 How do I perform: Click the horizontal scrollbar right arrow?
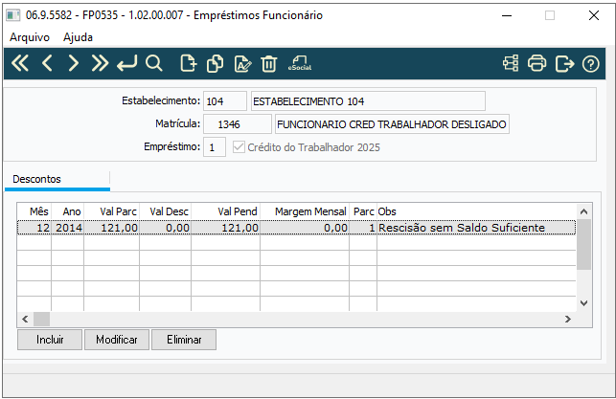tap(568, 319)
